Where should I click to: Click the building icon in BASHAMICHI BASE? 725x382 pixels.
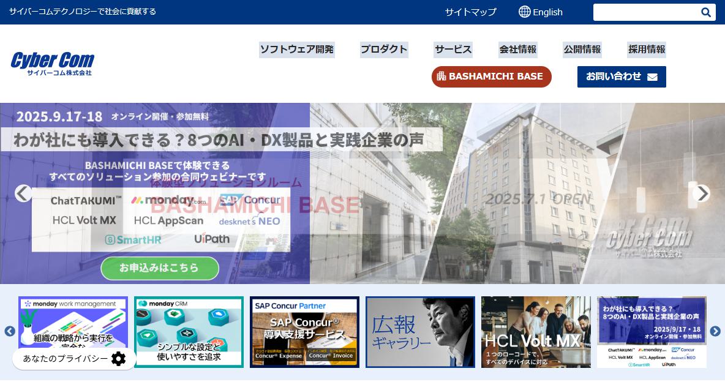[441, 77]
